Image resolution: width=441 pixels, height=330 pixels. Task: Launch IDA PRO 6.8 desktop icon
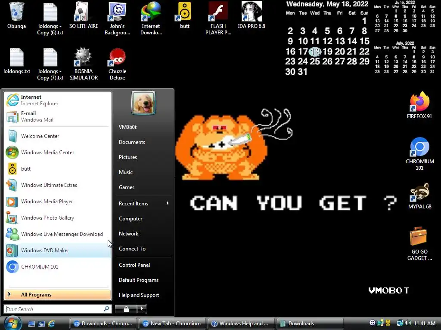tap(252, 15)
